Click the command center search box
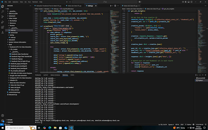This screenshot has height=130, width=208. tap(105, 2)
